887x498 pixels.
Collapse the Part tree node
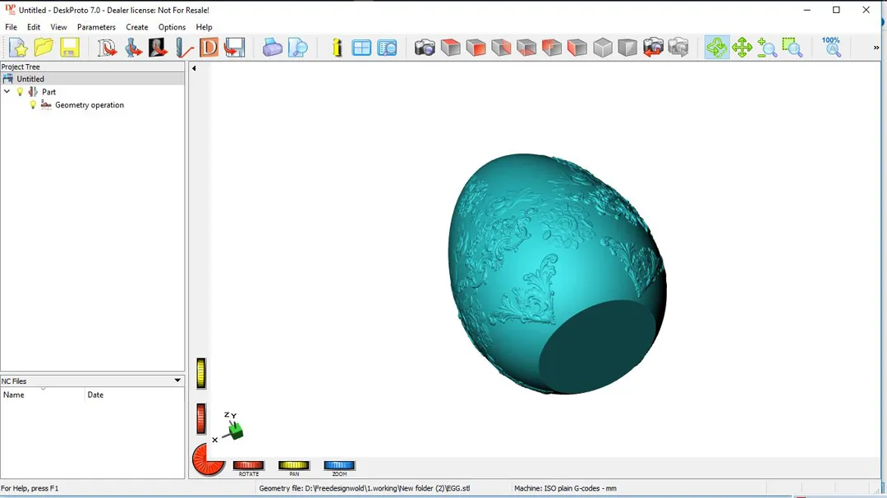[x=7, y=92]
